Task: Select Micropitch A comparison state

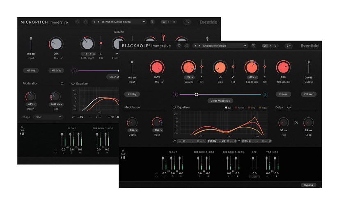Action: 164,22
